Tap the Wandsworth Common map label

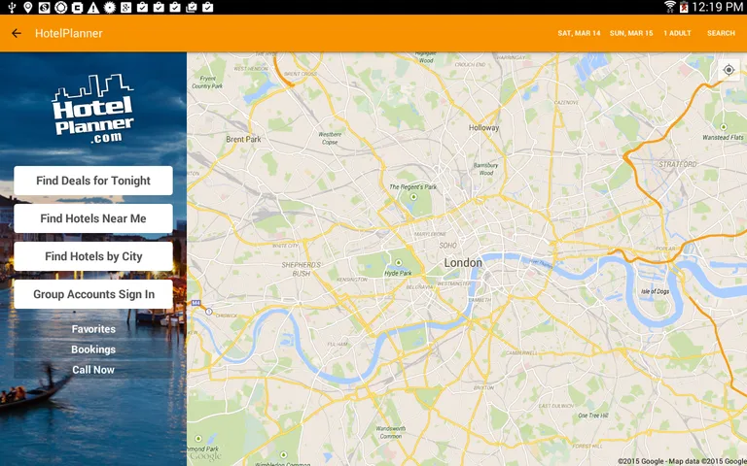click(x=391, y=432)
